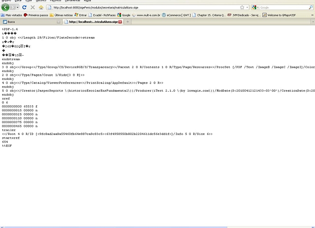Click the line containing 'JasperReports'

pyautogui.click(x=158, y=91)
